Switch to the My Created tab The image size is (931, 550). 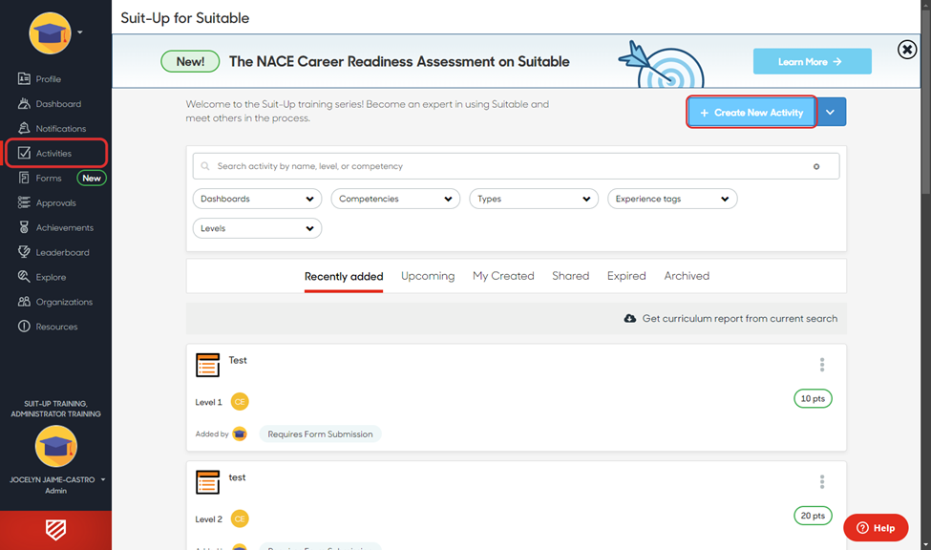(503, 276)
